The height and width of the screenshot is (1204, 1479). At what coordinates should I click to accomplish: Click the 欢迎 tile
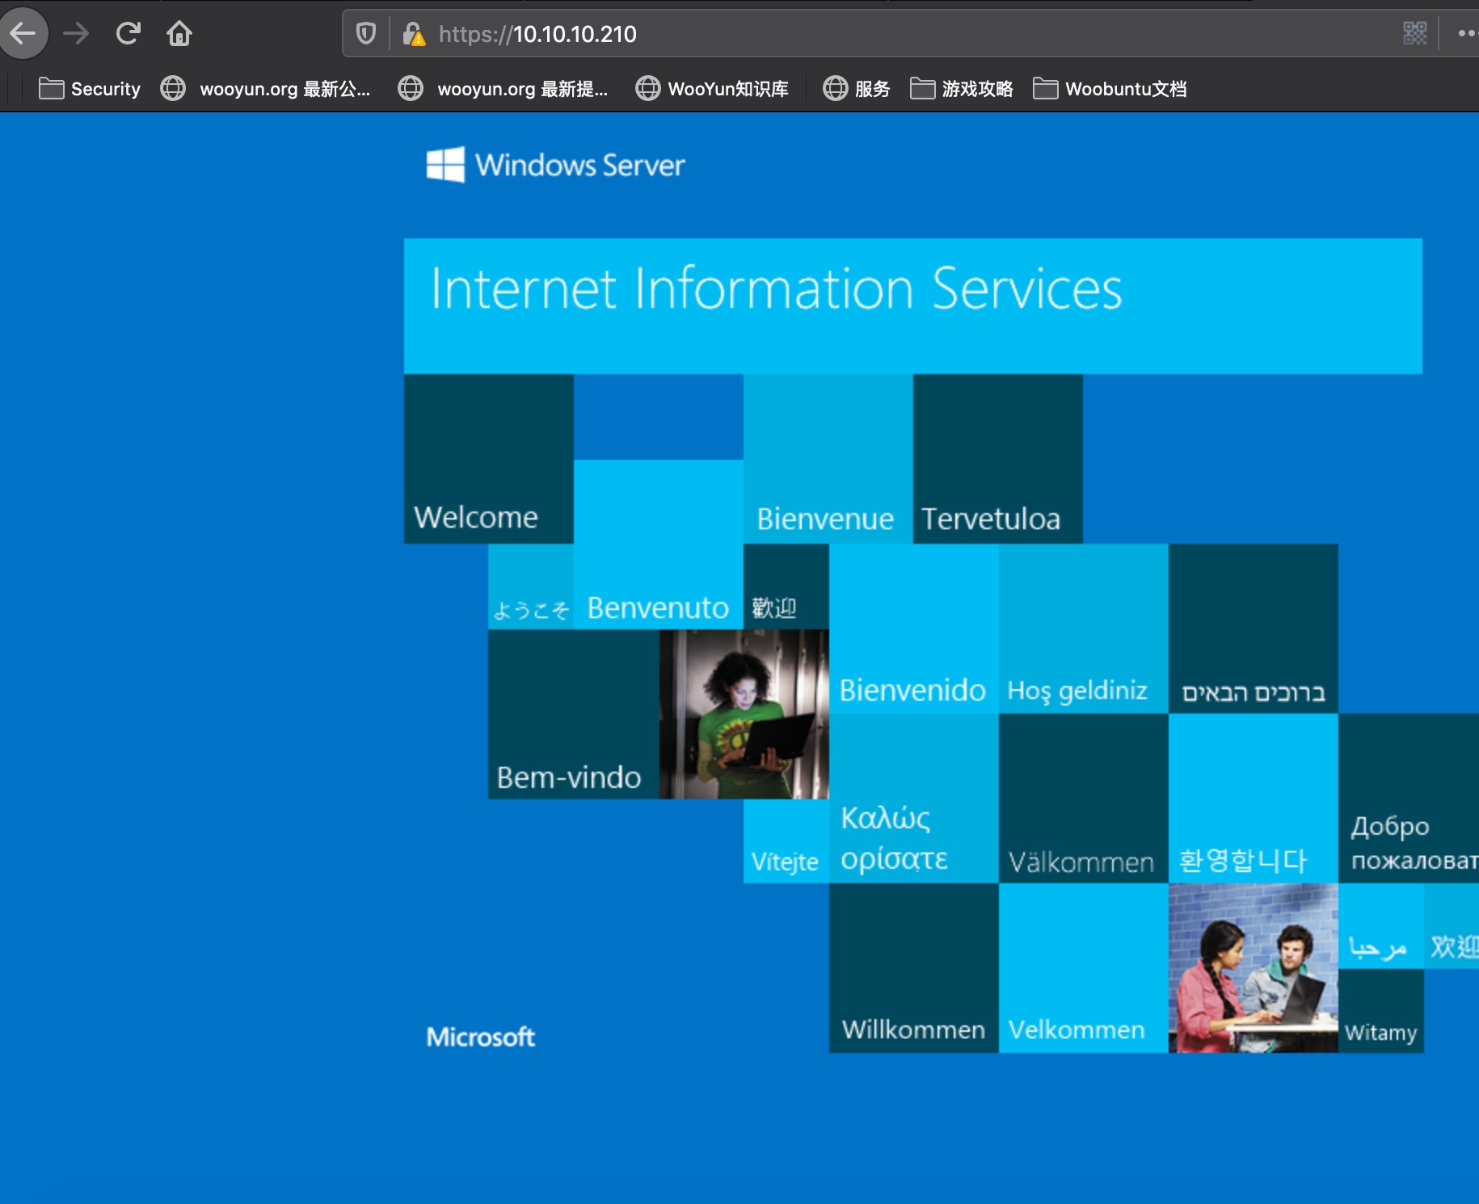[1452, 926]
